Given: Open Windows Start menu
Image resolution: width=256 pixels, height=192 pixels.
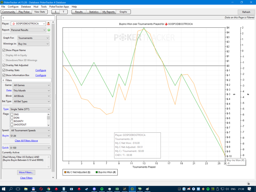Looking at the screenshot, I should click(3, 189).
